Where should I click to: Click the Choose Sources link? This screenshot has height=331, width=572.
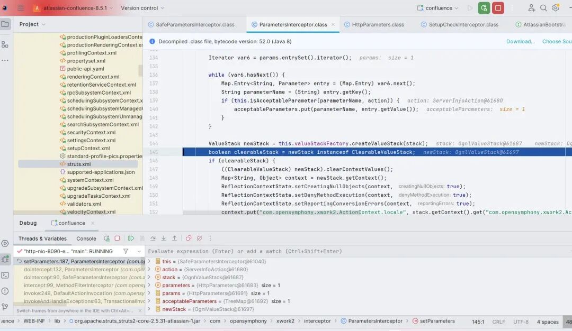pyautogui.click(x=557, y=42)
